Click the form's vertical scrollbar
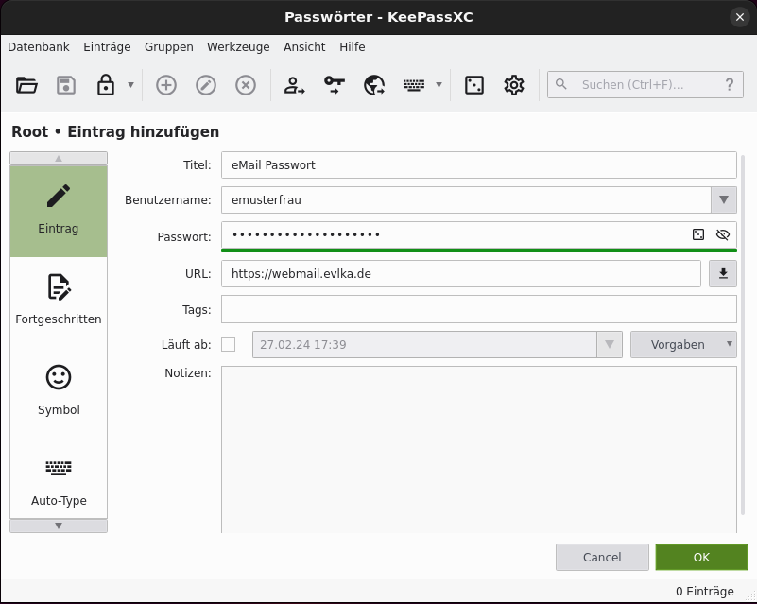Screen dimensions: 757x604 pyautogui.click(x=743, y=334)
